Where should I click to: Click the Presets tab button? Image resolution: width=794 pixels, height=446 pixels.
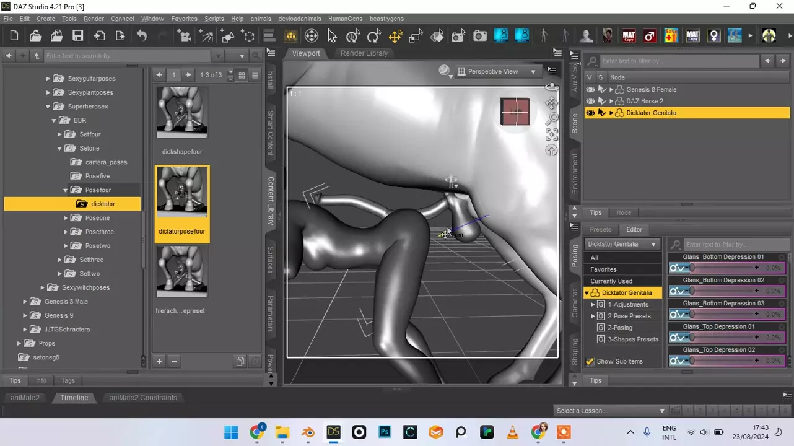[x=600, y=229]
